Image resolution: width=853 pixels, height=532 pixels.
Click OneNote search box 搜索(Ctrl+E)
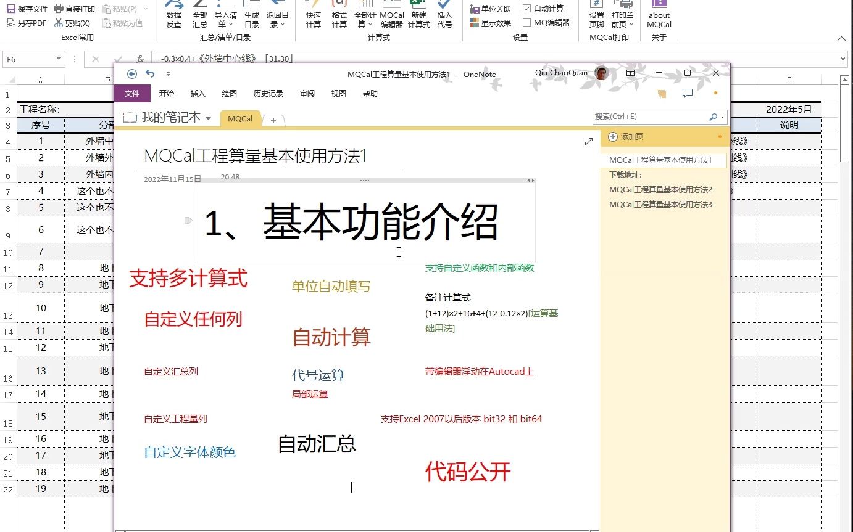coord(650,117)
